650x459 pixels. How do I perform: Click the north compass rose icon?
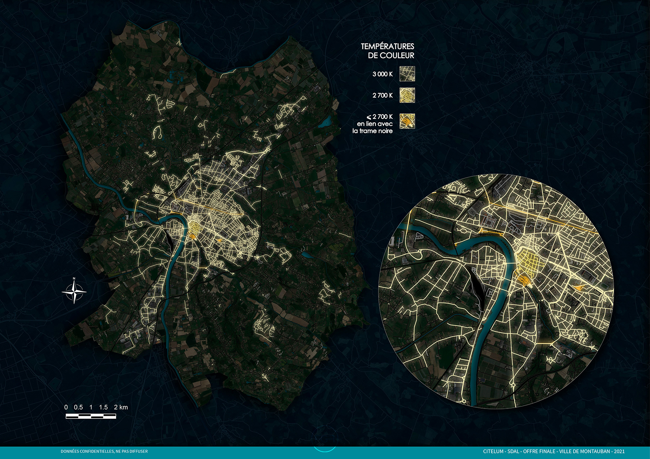(x=74, y=291)
